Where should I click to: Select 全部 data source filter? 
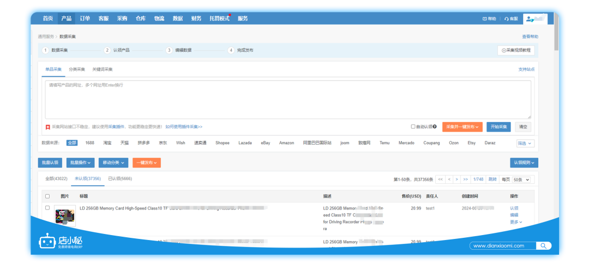pos(72,143)
